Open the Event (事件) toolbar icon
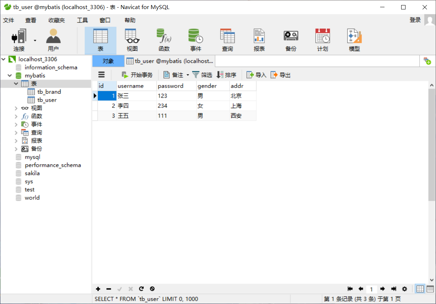Viewport: 436px width, 304px height. [196, 40]
